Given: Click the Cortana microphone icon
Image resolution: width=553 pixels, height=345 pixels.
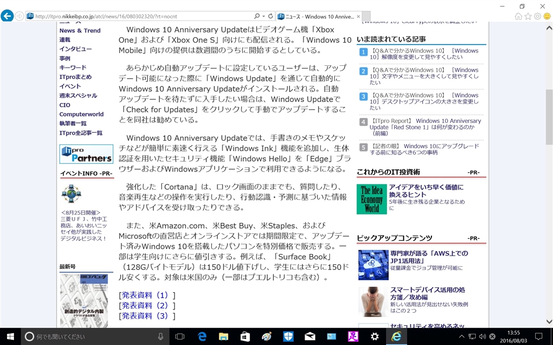Looking at the screenshot, I should click(160, 336).
